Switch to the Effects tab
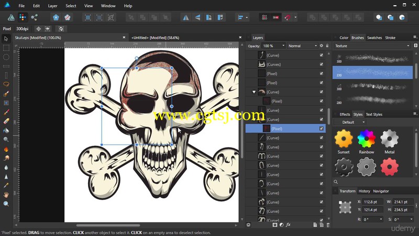 pos(345,114)
